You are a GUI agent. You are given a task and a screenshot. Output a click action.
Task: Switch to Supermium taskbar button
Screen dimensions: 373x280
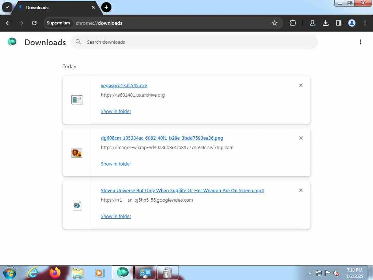point(122,273)
